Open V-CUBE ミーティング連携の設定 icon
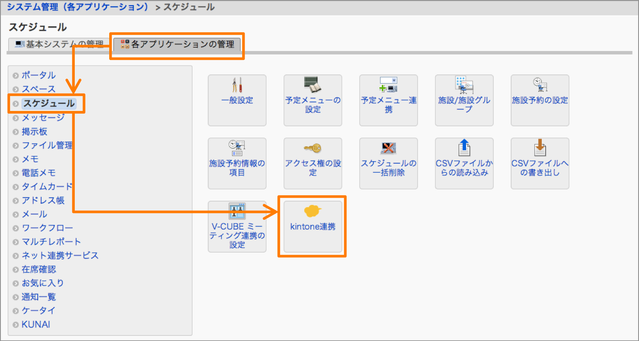This screenshot has height=341, width=639. click(x=237, y=227)
